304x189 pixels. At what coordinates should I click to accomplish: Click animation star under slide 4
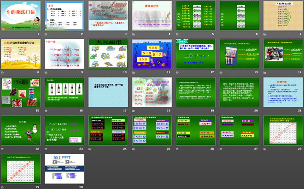134,34
